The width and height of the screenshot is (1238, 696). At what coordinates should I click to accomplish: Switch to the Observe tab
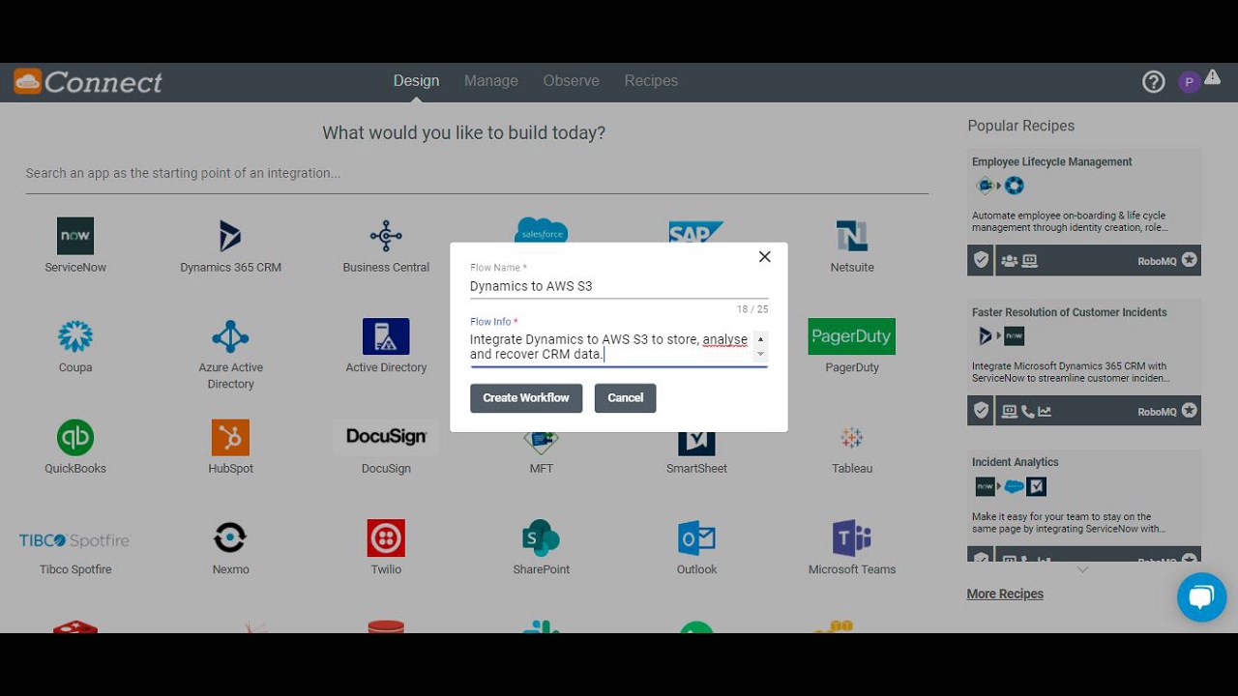pos(572,81)
